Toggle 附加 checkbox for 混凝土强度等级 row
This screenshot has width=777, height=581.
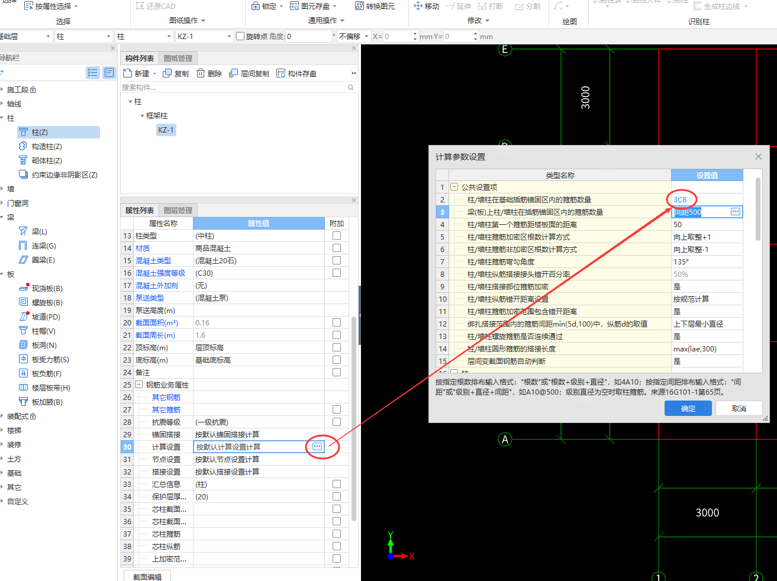click(x=337, y=273)
